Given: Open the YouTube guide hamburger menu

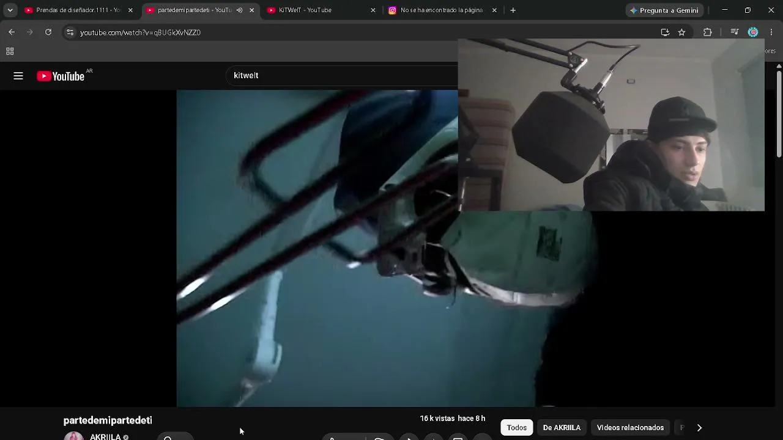Looking at the screenshot, I should click(x=18, y=76).
